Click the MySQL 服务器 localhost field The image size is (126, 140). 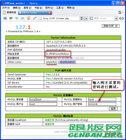[x=43, y=99]
